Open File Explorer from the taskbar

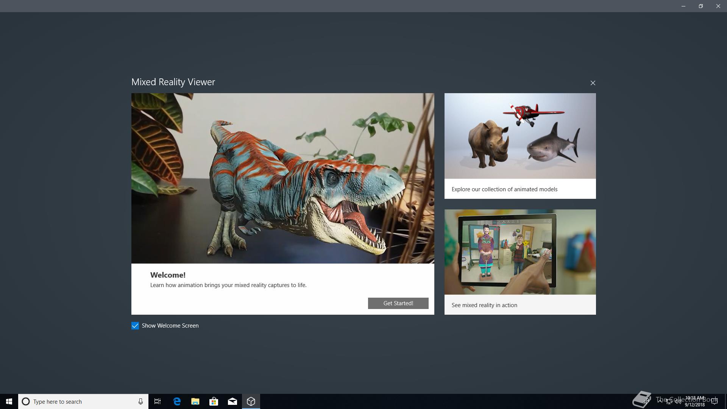tap(195, 401)
